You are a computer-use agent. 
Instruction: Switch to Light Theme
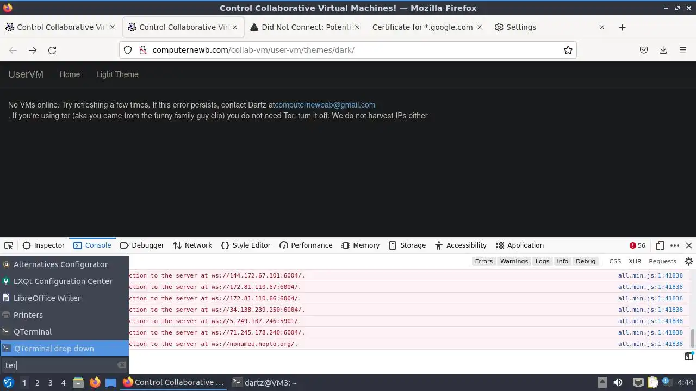[117, 74]
